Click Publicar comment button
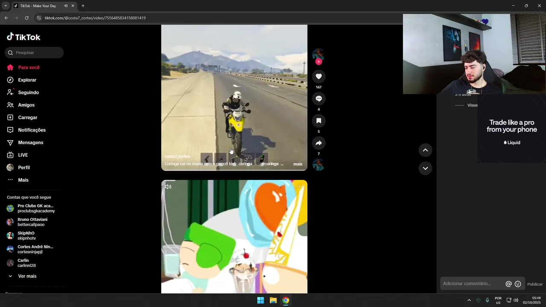 (x=535, y=284)
